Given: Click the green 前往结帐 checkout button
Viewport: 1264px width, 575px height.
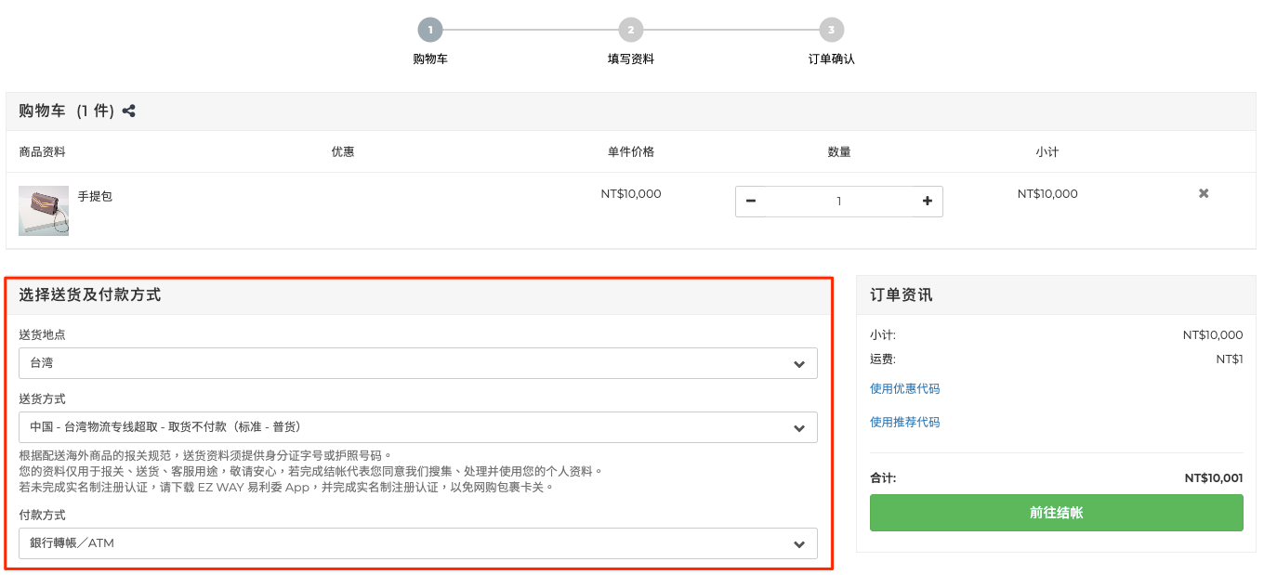Looking at the screenshot, I should pyautogui.click(x=1056, y=513).
